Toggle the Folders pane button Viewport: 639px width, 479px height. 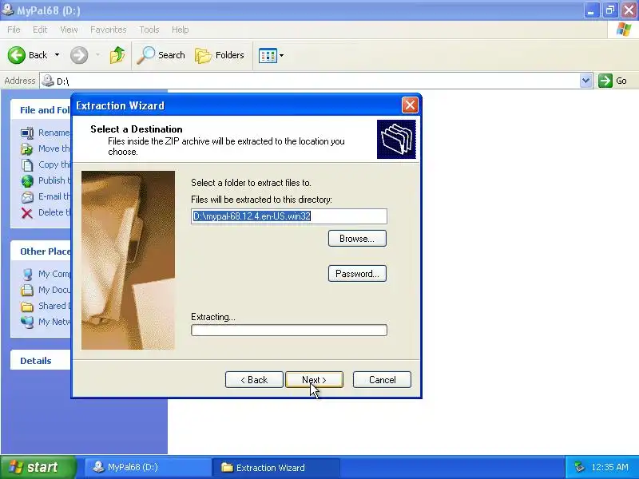tap(220, 55)
